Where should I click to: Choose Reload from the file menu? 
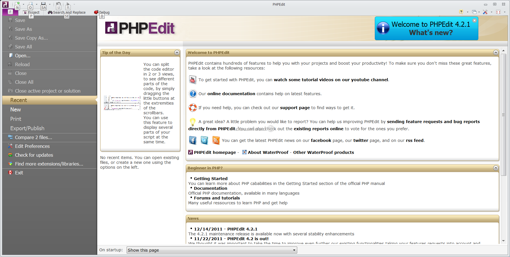point(50,64)
